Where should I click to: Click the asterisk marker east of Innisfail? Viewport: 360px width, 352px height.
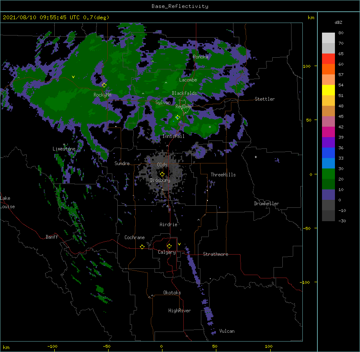(x=210, y=127)
